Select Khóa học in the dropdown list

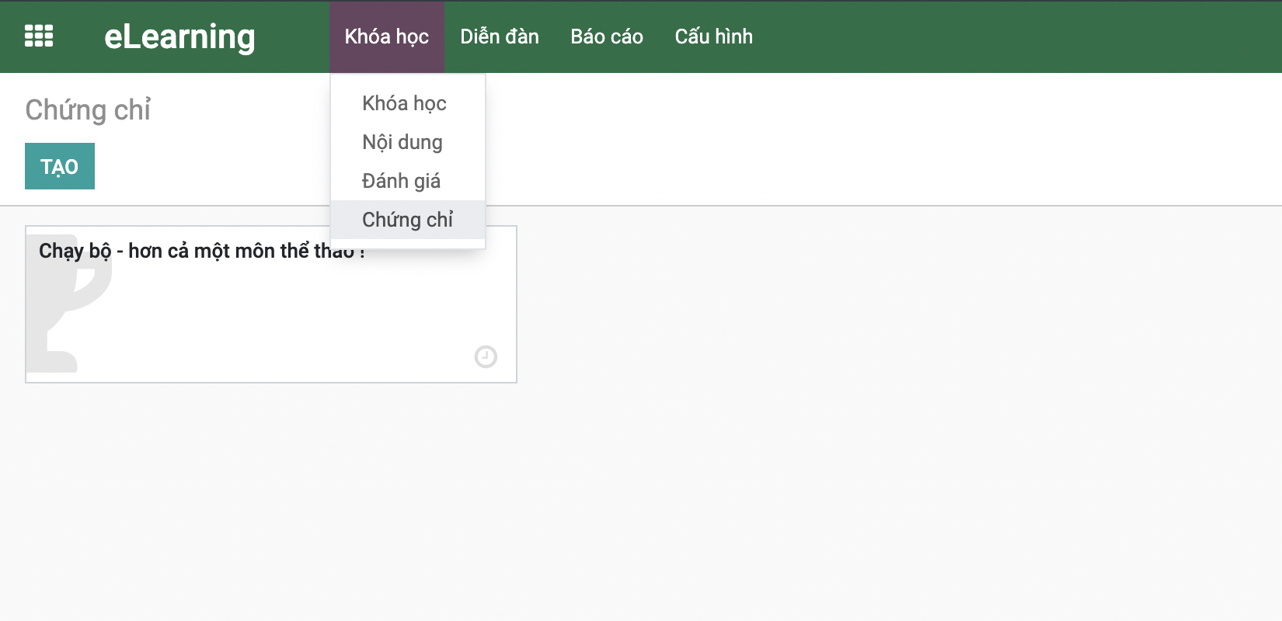coord(404,103)
